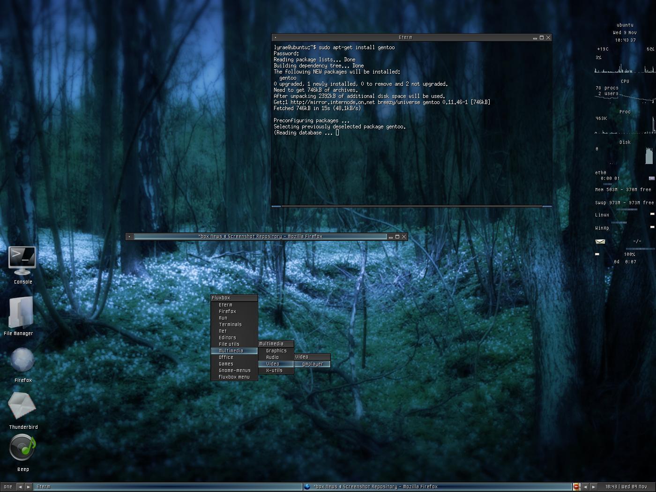The width and height of the screenshot is (656, 492).
Task: Expand the Editors submenu
Action: tap(234, 338)
